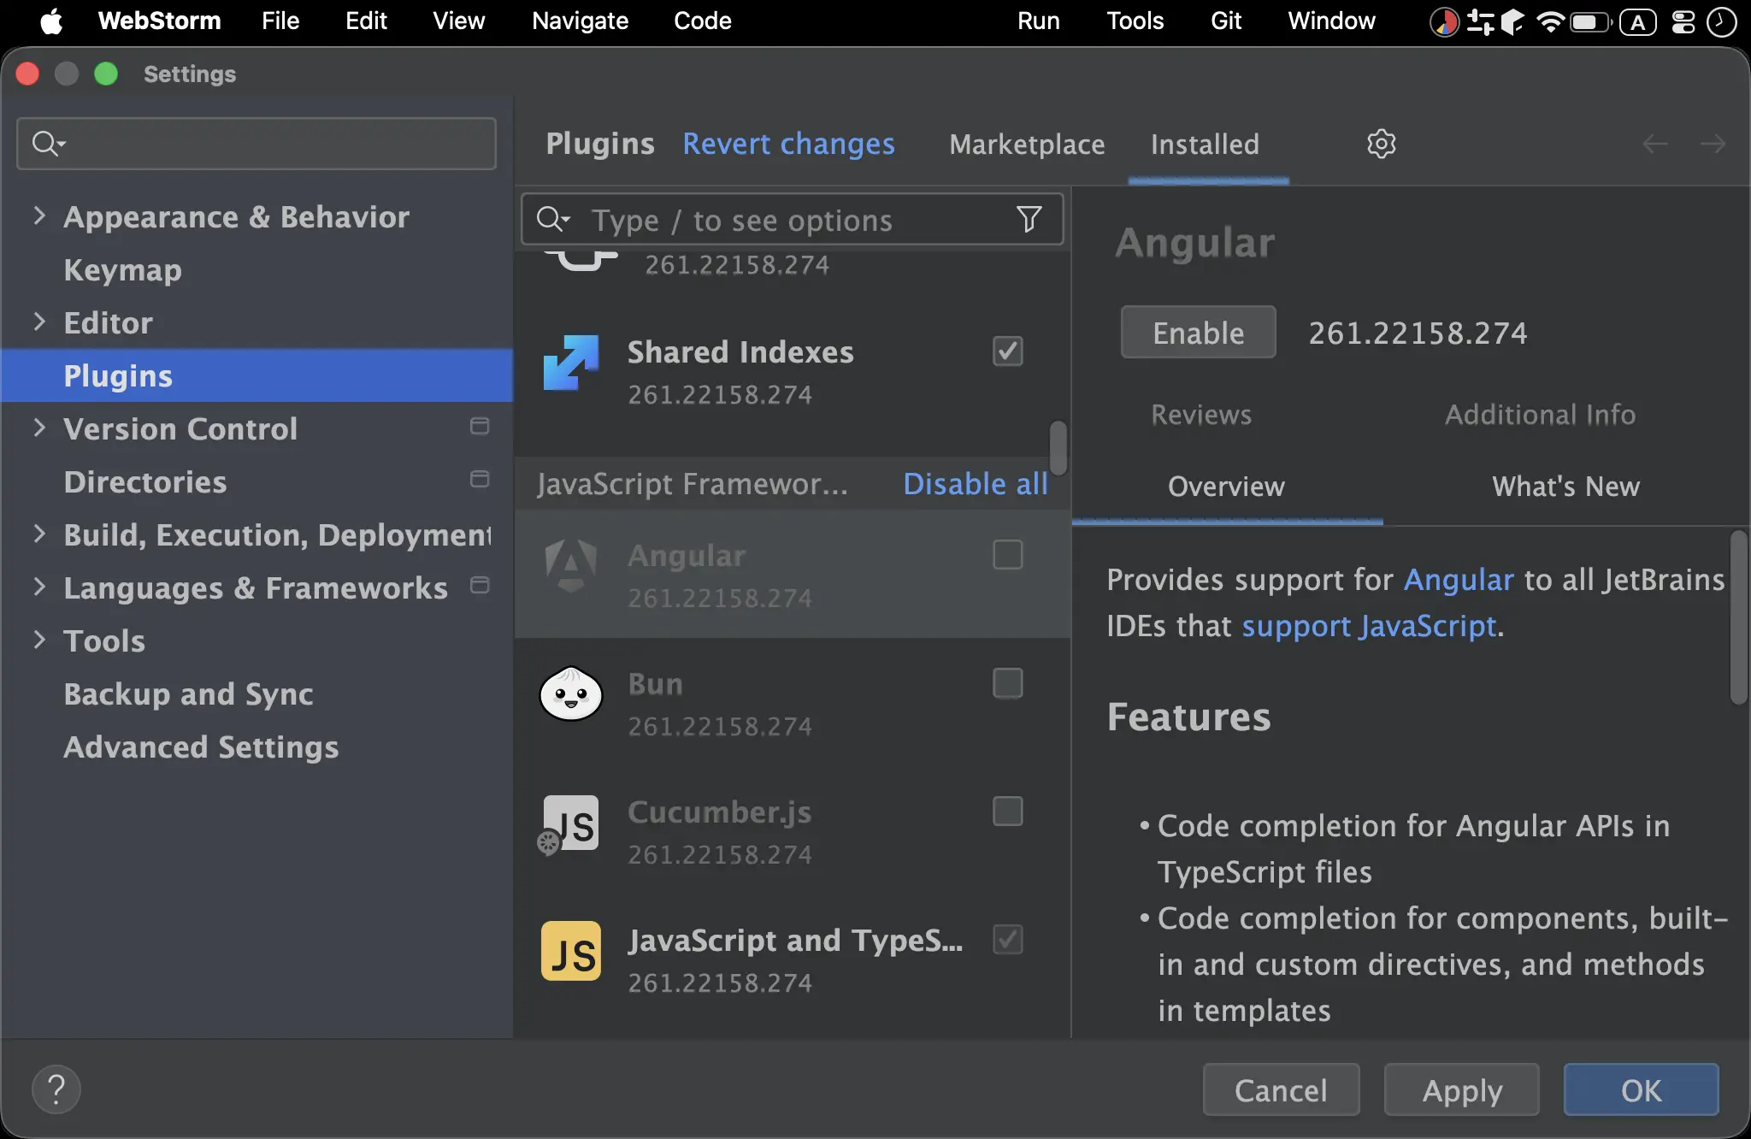Go forward with the right arrow
1751x1139 pixels.
point(1712,144)
